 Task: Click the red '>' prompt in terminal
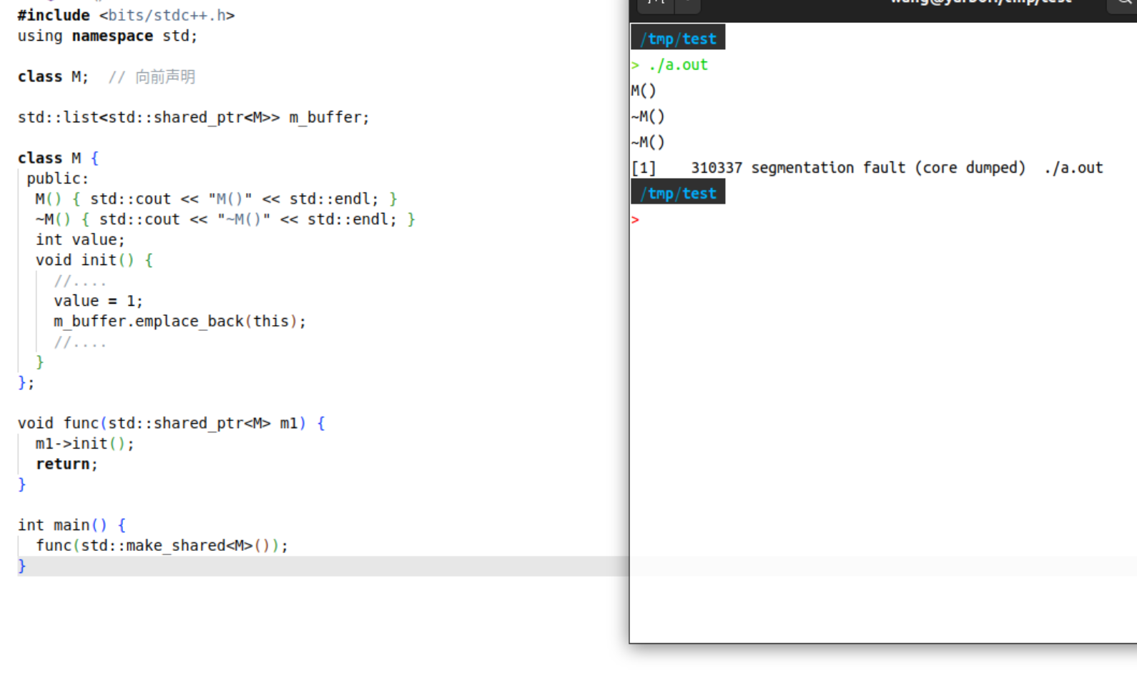pos(635,219)
